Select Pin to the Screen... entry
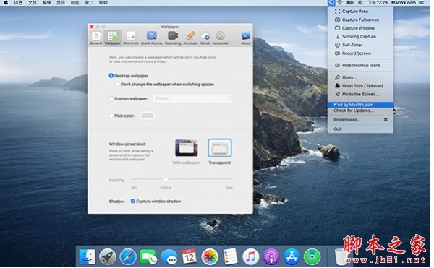This screenshot has width=434, height=268. (x=360, y=94)
